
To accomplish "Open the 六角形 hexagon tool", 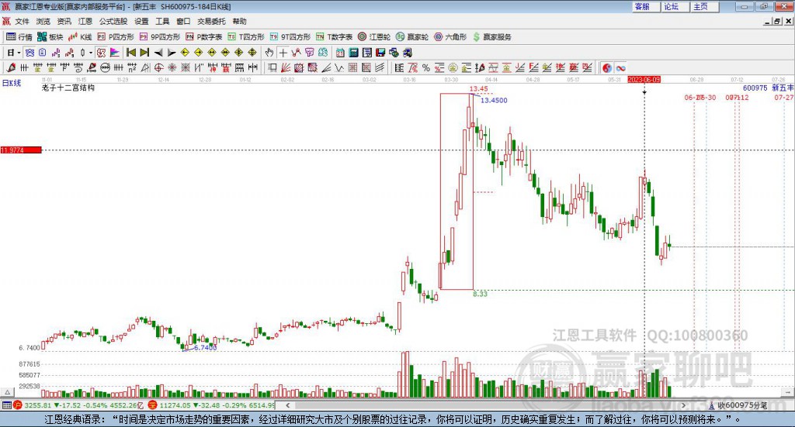I will (x=450, y=37).
